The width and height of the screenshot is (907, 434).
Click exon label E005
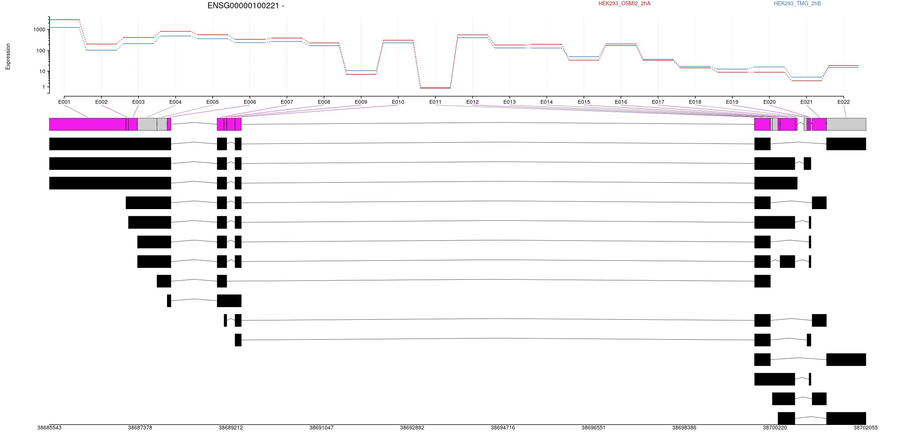[212, 102]
